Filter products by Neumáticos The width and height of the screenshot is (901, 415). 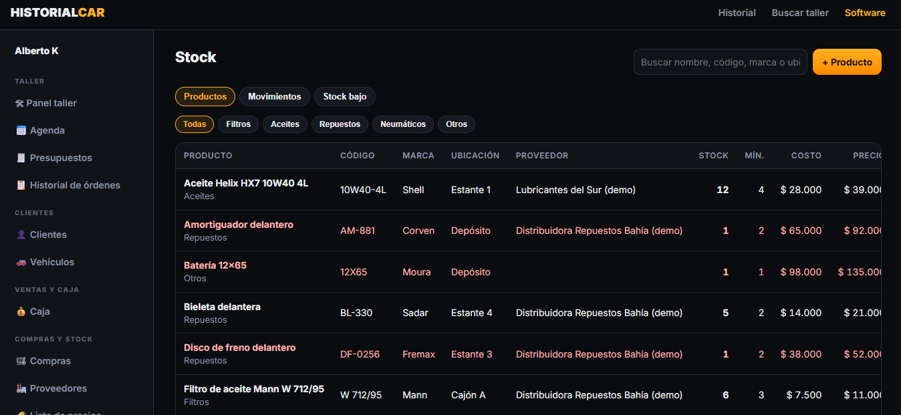point(403,124)
